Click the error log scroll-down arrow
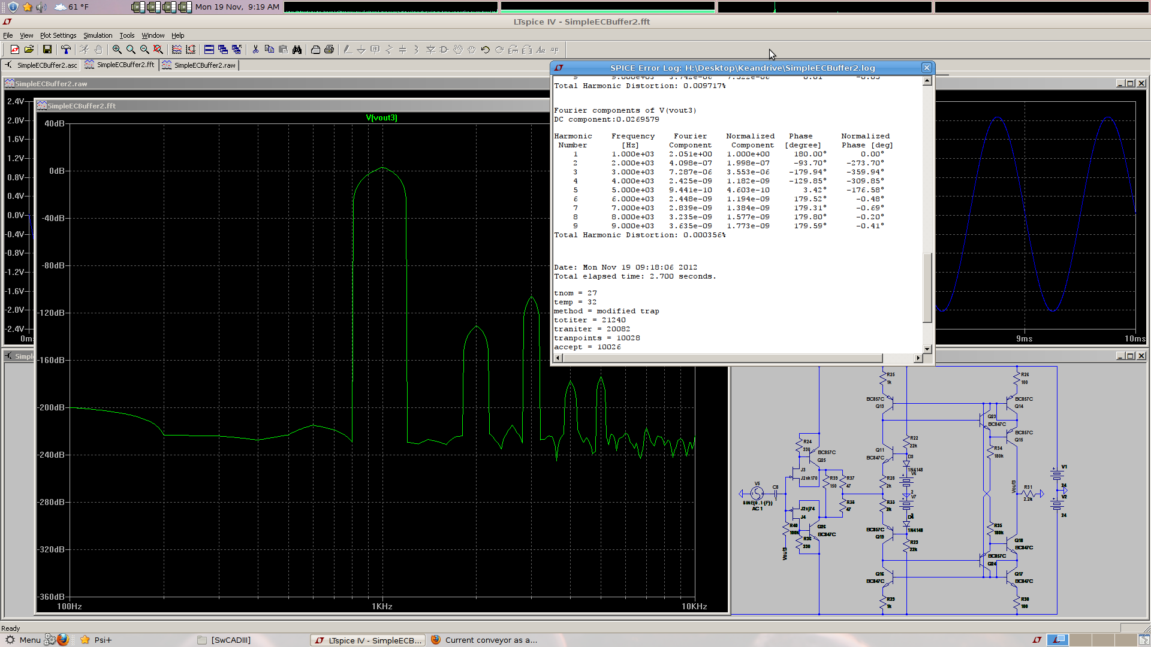This screenshot has height=647, width=1151. (927, 349)
